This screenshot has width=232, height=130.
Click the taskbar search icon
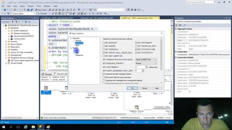pyautogui.click(x=11, y=127)
